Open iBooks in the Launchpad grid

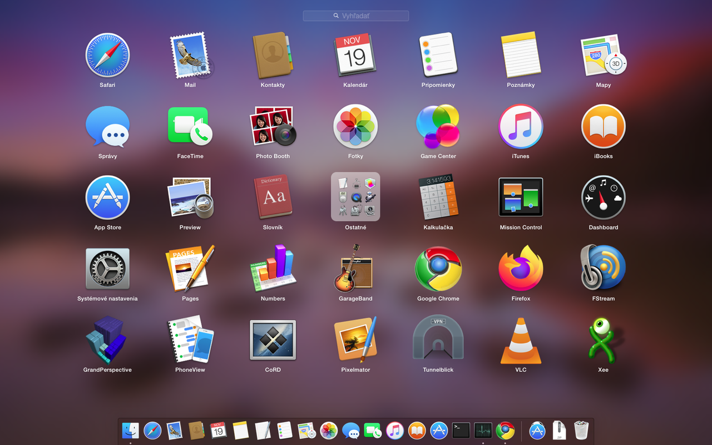(604, 126)
